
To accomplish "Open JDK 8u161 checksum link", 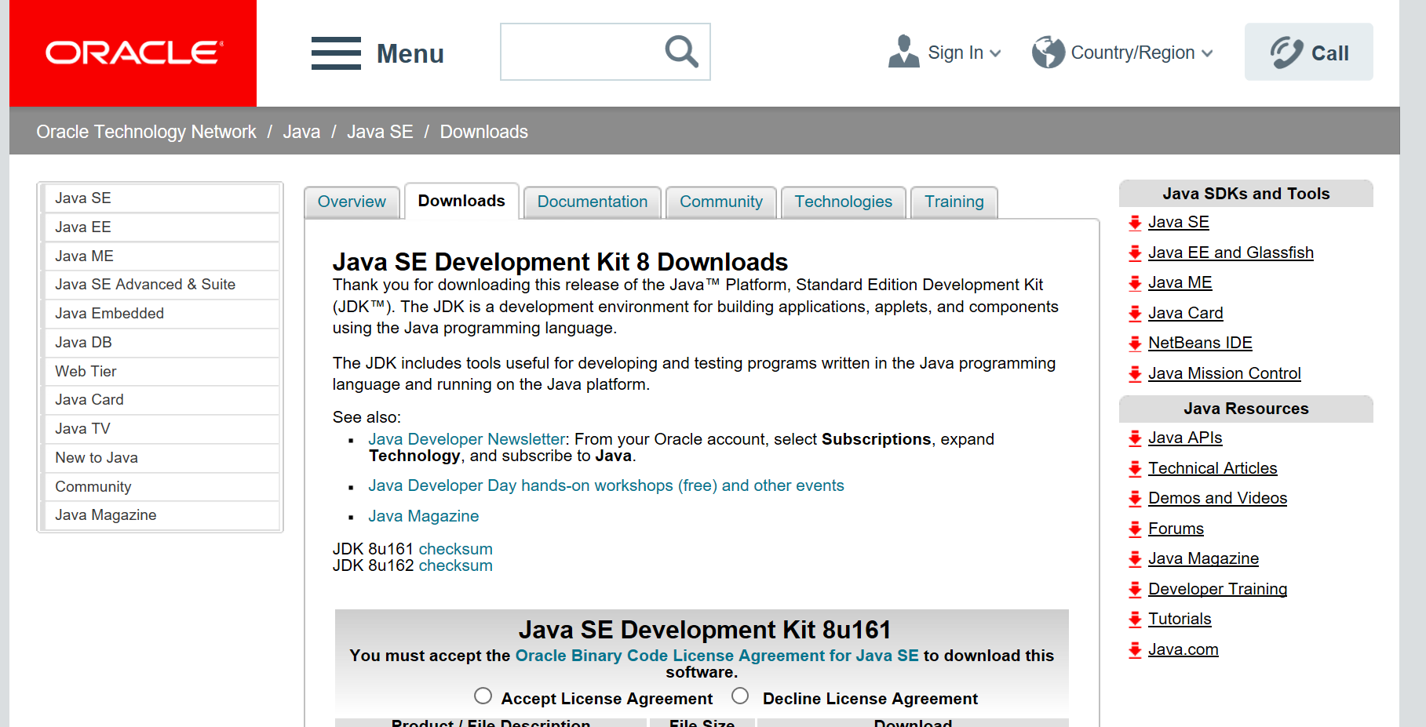I will click(456, 549).
